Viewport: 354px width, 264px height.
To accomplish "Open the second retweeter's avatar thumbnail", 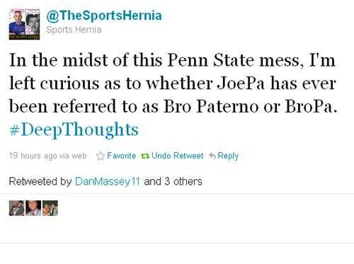I will coord(33,208).
